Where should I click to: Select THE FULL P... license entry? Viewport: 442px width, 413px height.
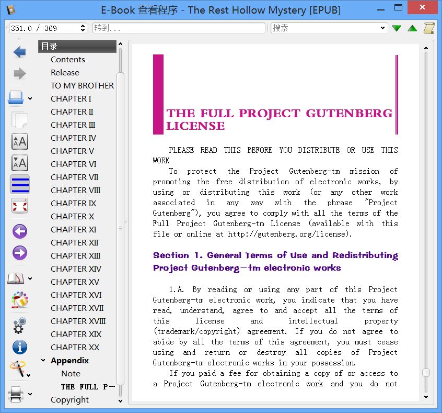tap(88, 387)
